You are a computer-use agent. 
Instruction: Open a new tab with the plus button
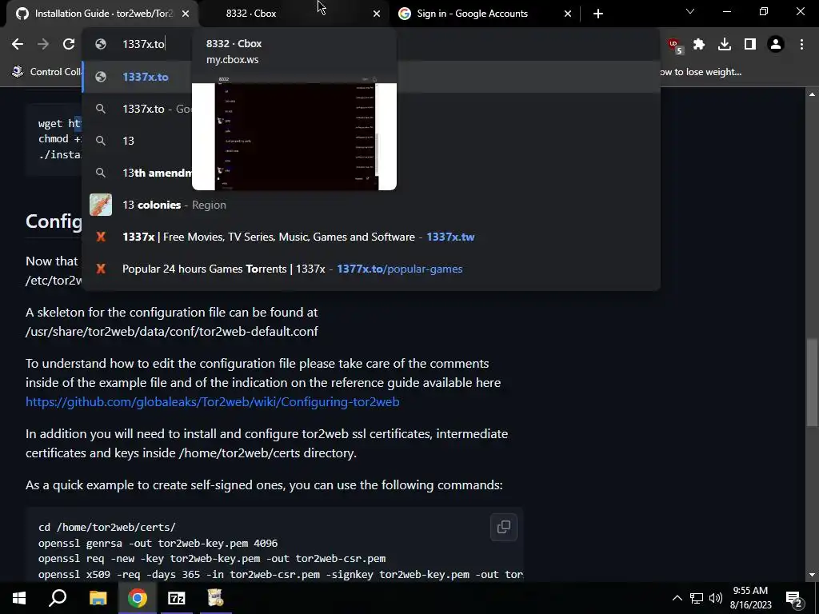pos(598,14)
